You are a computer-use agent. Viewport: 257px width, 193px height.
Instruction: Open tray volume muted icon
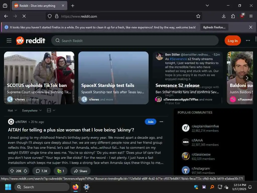pyautogui.click(x=226, y=187)
